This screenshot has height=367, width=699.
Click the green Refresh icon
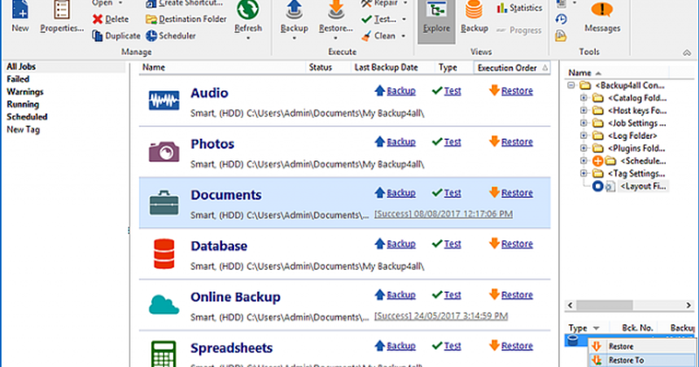pyautogui.click(x=248, y=10)
